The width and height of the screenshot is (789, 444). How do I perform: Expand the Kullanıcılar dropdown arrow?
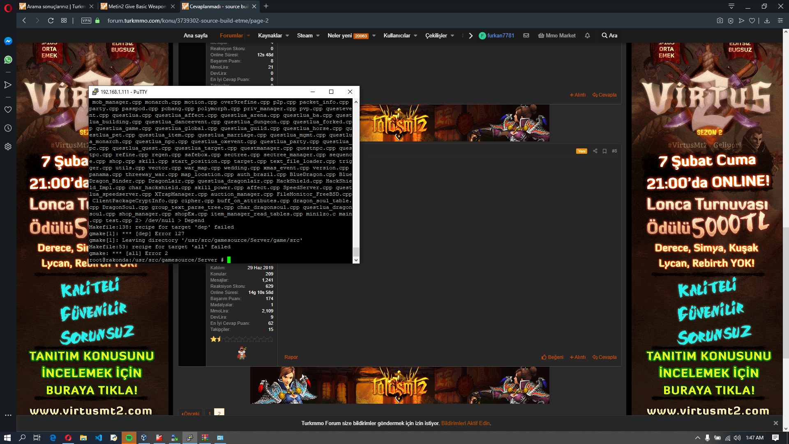point(415,35)
